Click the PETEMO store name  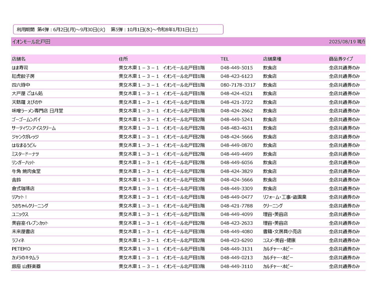(21, 249)
